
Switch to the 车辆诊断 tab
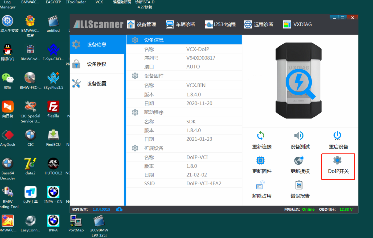tap(181, 24)
